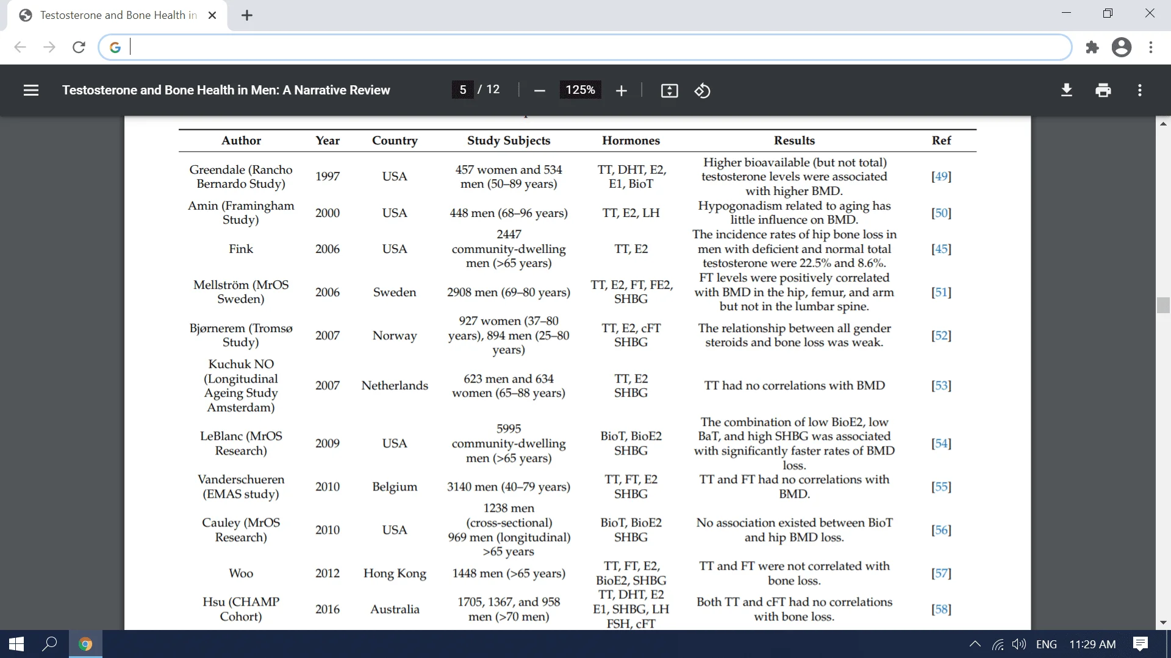This screenshot has width=1171, height=658.
Task: Open reference link [55]
Action: point(941,486)
